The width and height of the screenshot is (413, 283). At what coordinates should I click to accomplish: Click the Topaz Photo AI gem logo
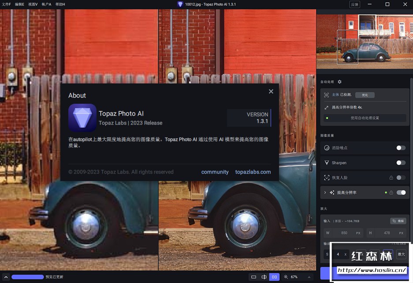pos(82,117)
